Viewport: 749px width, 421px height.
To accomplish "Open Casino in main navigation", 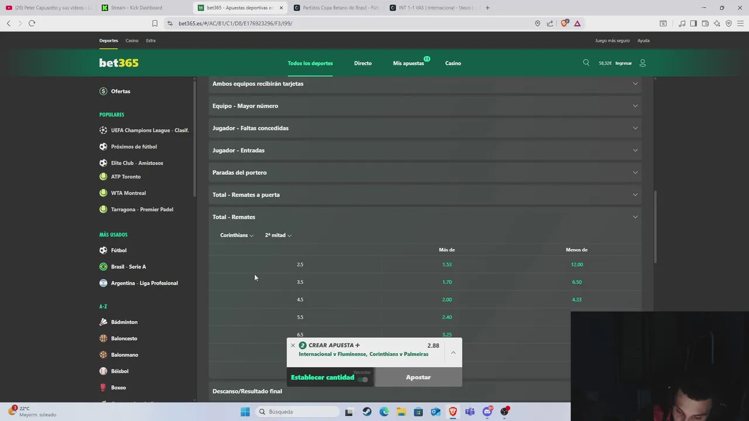I will pyautogui.click(x=453, y=63).
